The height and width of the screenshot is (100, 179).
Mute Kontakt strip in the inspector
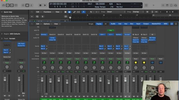[5, 96]
